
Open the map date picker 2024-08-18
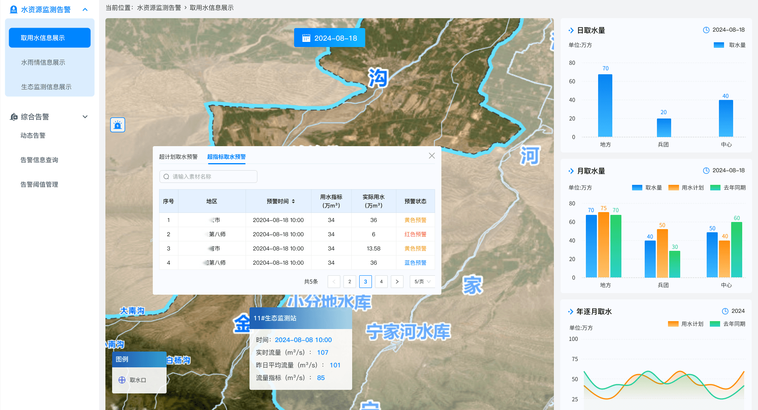click(329, 38)
